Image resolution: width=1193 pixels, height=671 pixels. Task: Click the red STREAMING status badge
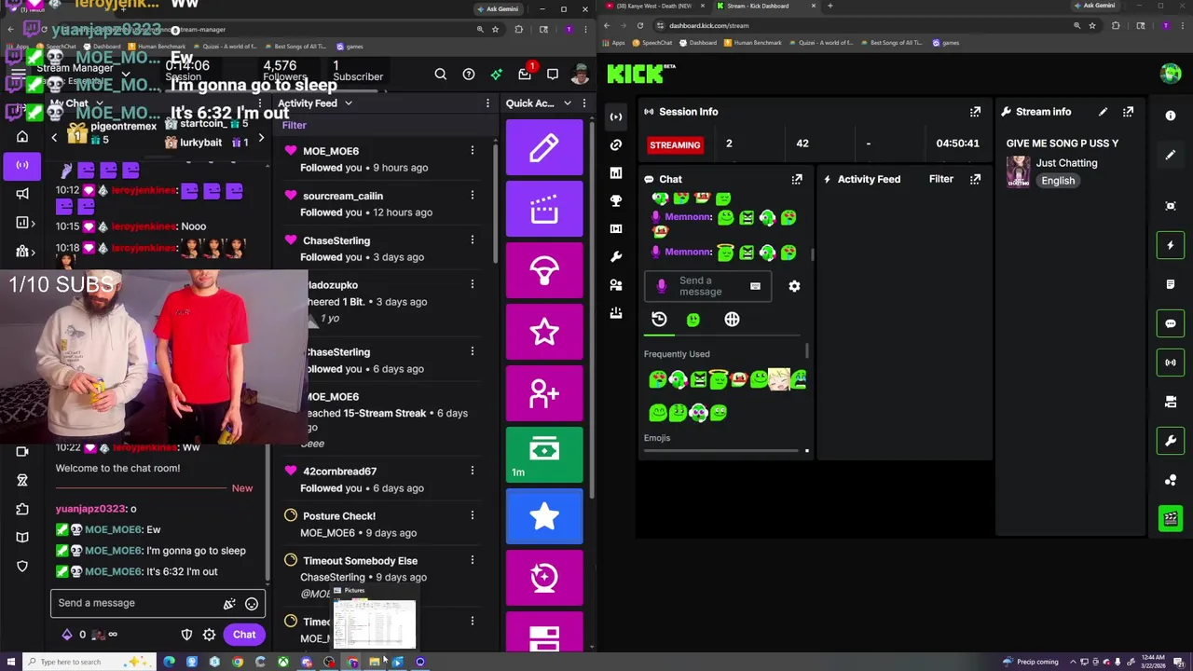(x=675, y=145)
